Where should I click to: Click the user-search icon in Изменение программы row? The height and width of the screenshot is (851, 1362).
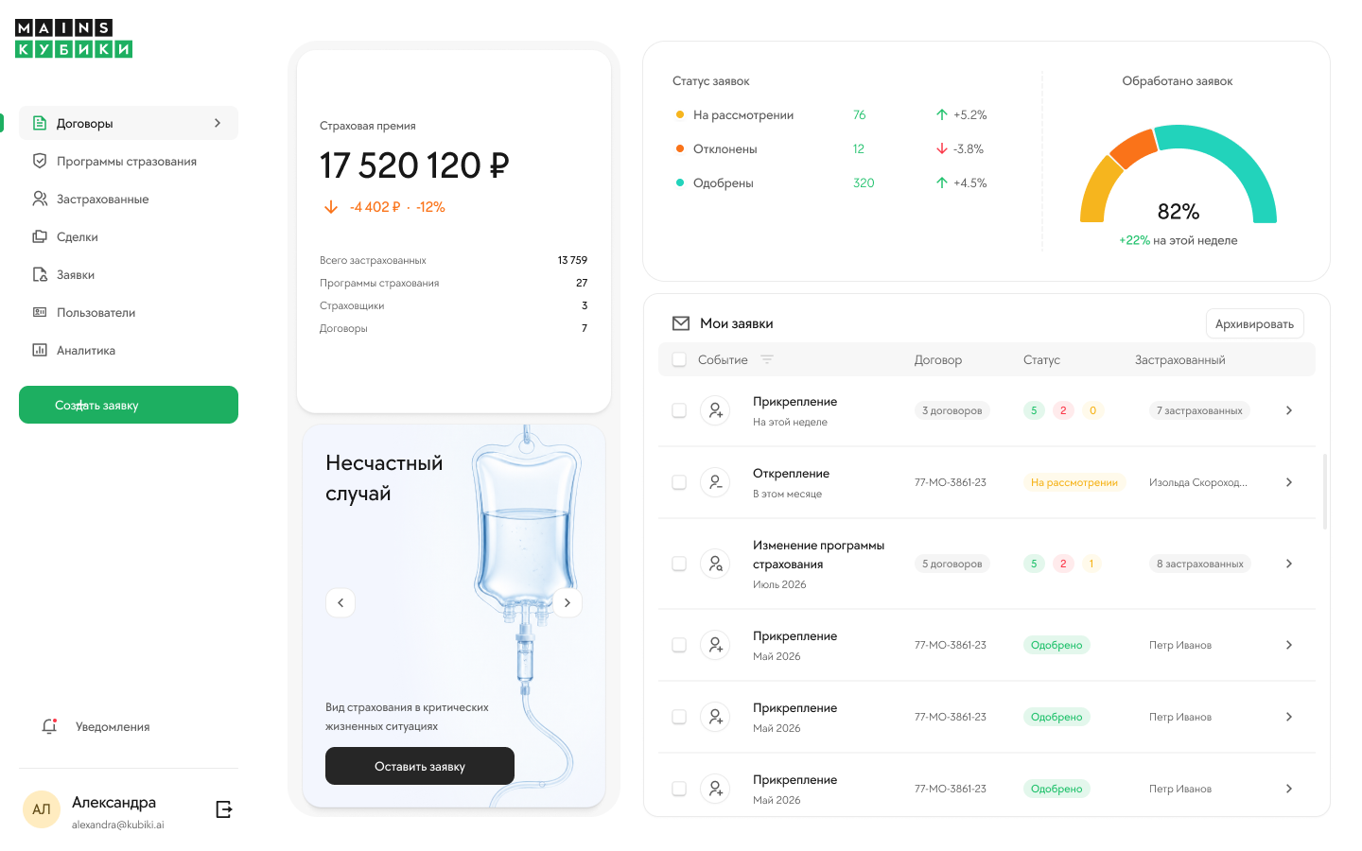[x=715, y=564]
